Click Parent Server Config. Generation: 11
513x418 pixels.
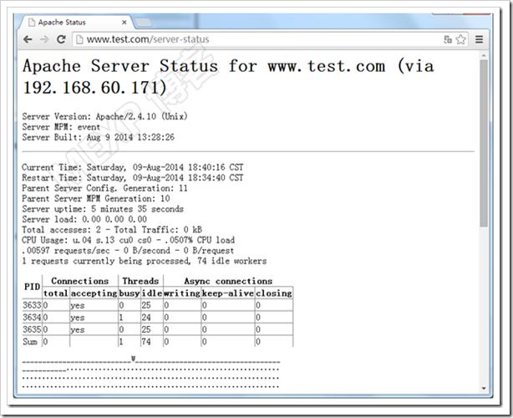pos(104,188)
